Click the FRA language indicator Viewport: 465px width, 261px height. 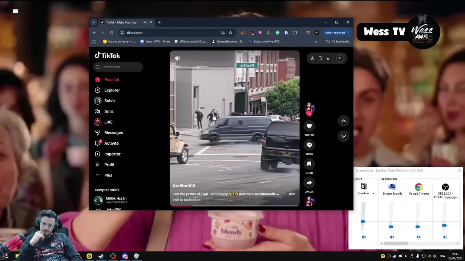(442, 256)
